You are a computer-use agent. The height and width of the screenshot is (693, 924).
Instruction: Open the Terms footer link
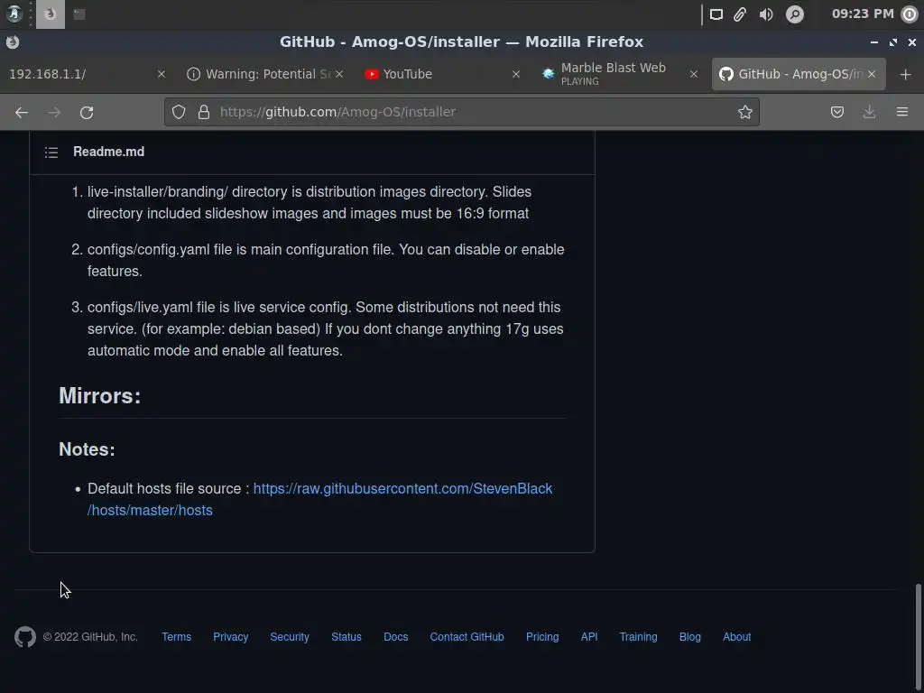click(176, 637)
